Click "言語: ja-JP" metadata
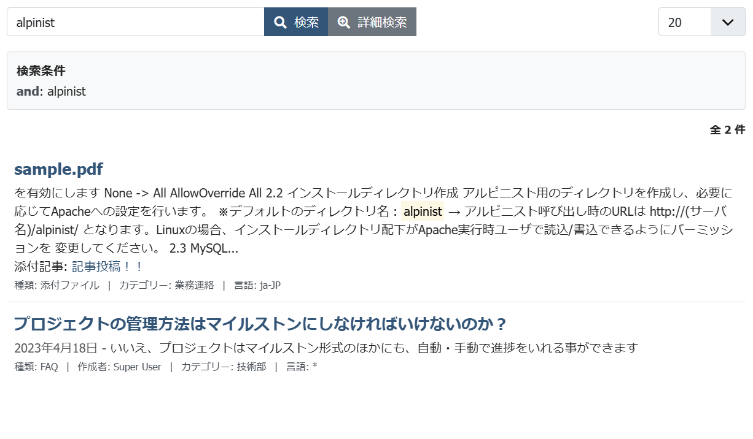The height and width of the screenshot is (439, 753). (257, 285)
